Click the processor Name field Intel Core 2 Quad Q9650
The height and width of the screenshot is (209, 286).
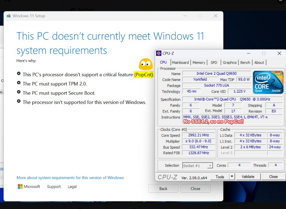point(217,74)
